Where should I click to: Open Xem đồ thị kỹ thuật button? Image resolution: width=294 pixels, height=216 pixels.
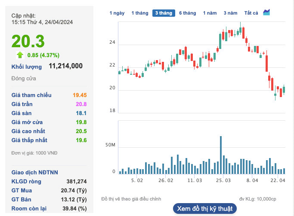tap(205, 208)
